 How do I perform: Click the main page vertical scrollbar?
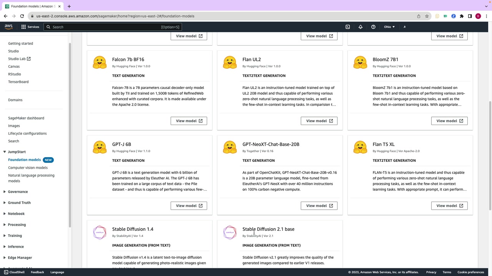pos(490,156)
